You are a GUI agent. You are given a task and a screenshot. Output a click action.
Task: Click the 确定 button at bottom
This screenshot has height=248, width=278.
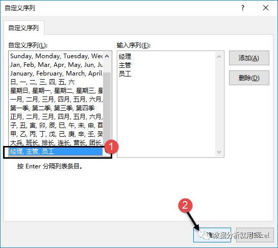click(212, 235)
